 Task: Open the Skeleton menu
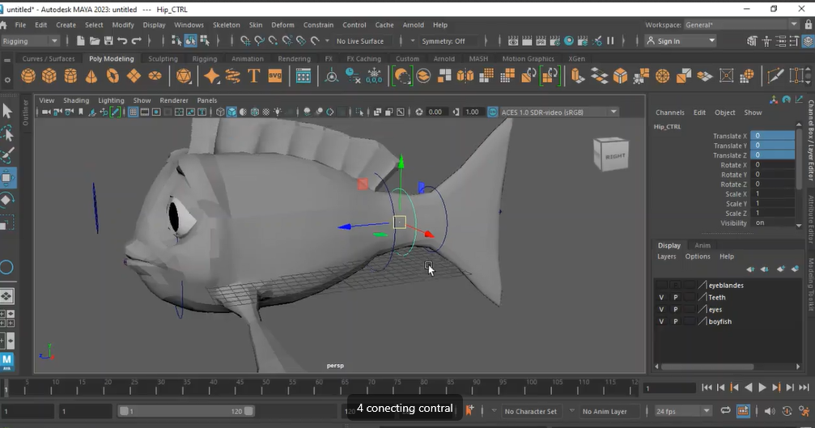pos(226,25)
